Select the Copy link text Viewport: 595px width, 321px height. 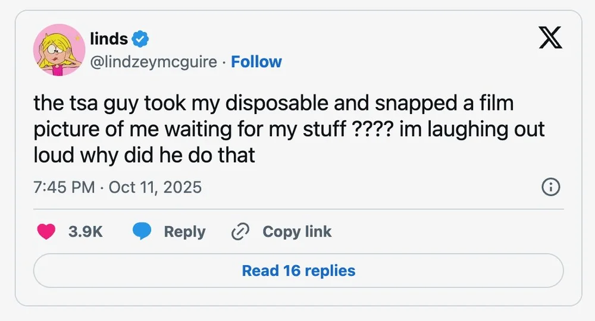coord(297,232)
